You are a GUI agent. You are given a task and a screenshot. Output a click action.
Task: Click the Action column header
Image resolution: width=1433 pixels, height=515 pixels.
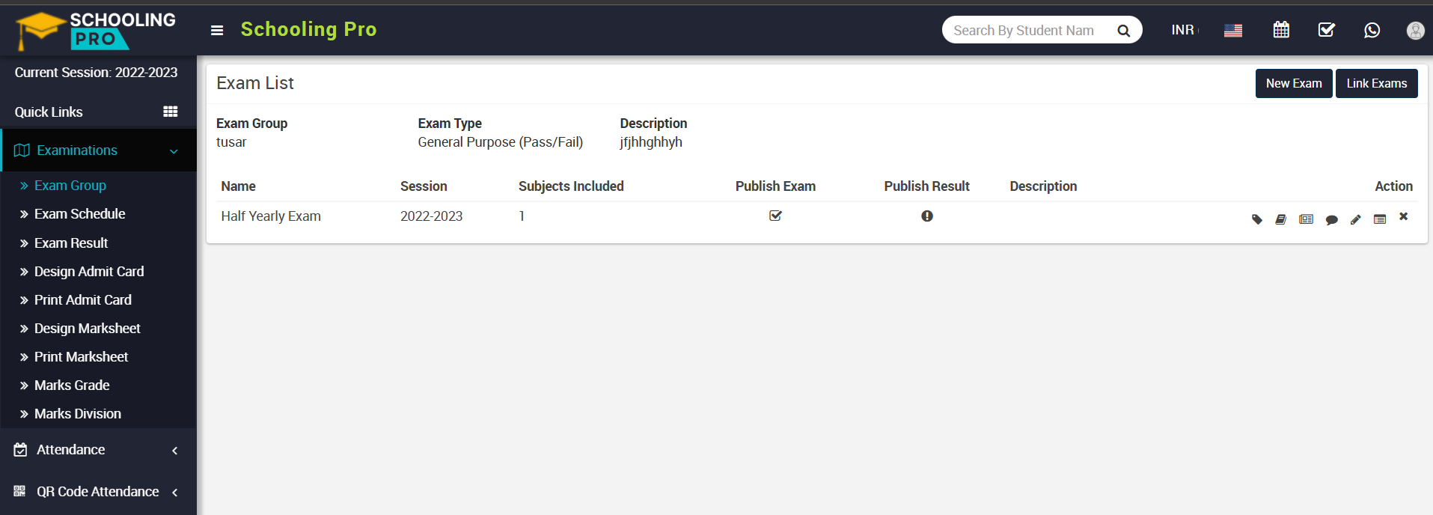pos(1393,186)
